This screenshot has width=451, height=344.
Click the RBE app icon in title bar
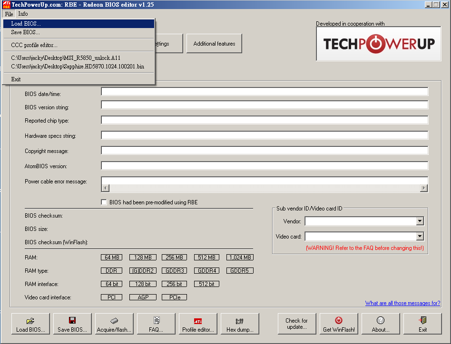click(6, 5)
